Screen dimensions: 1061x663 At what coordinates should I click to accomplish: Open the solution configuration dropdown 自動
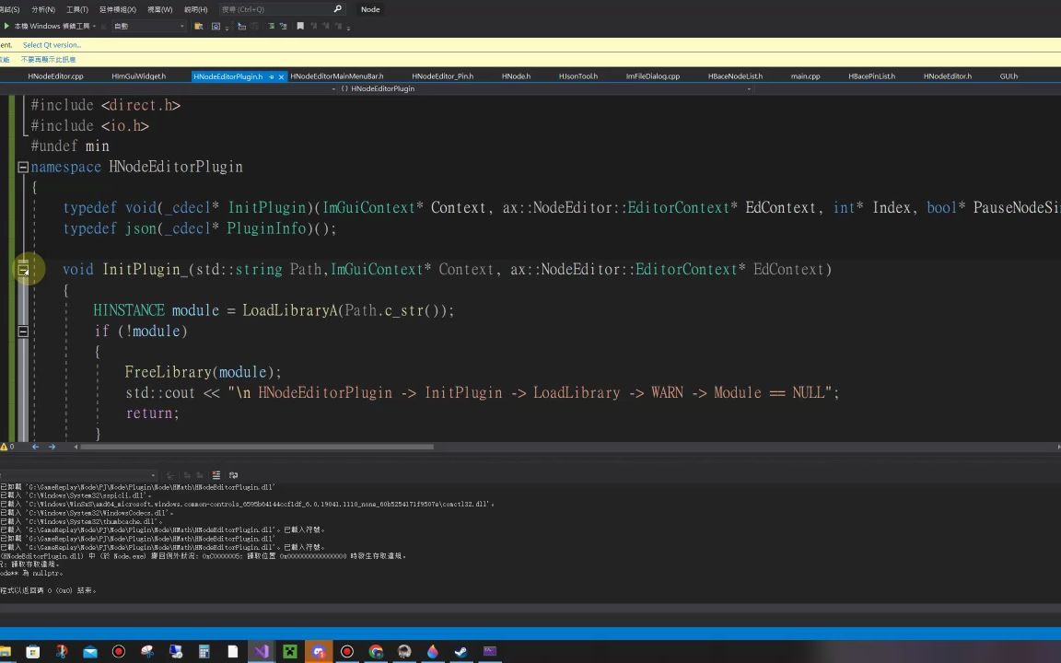click(x=149, y=27)
